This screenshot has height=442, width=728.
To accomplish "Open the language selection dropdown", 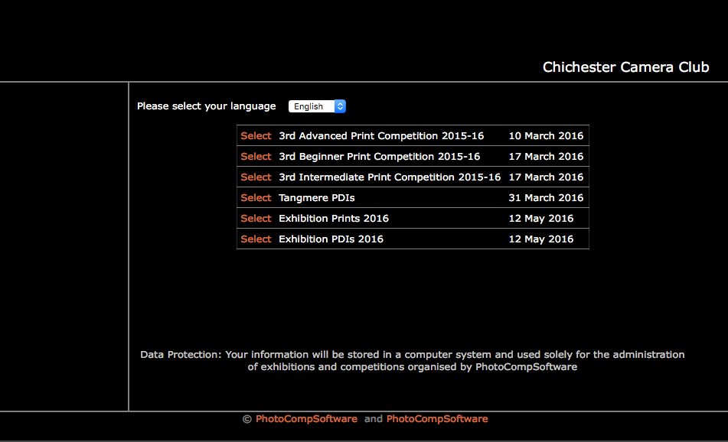I will [x=317, y=106].
